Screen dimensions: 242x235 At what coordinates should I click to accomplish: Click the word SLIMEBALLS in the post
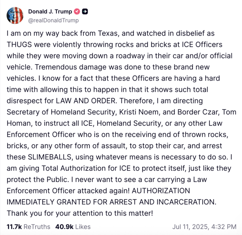click(50, 157)
